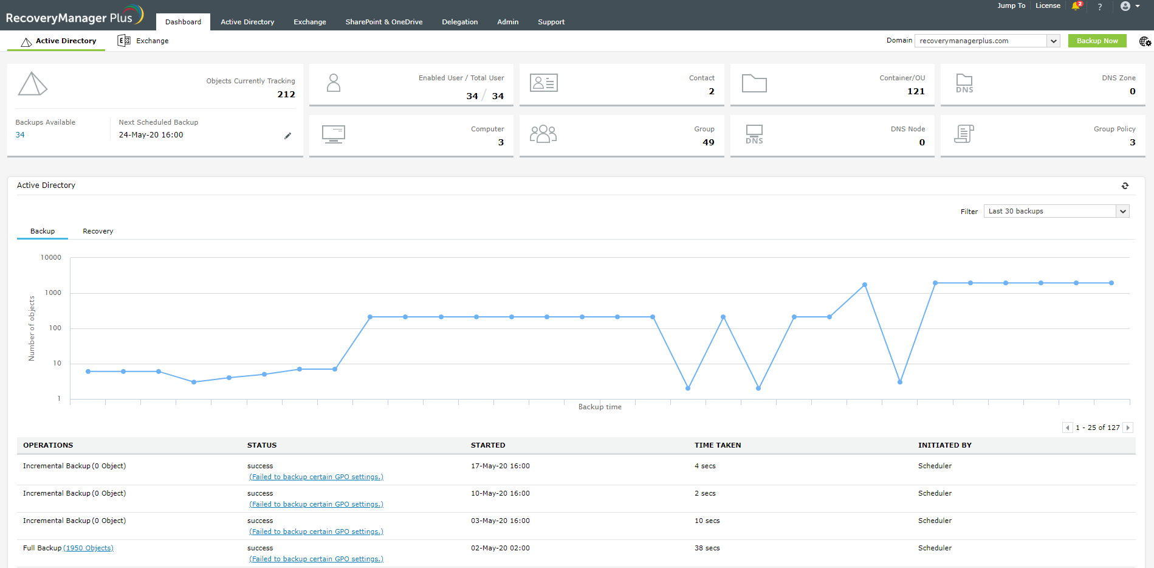The image size is (1154, 568).
Task: Click the highest data point on chart
Action: click(x=864, y=285)
